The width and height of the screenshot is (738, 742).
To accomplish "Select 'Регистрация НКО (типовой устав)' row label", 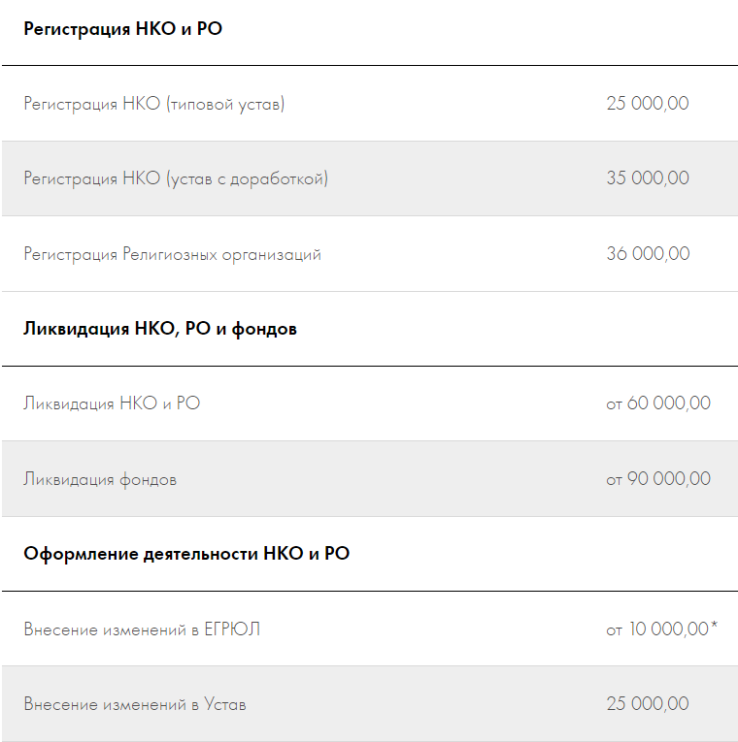I will point(154,104).
